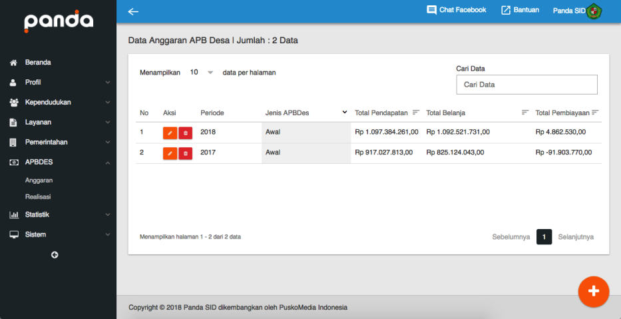Viewport: 621px width, 319px height.
Task: Click Rp 4.862.530,00 value
Action: [x=560, y=132]
